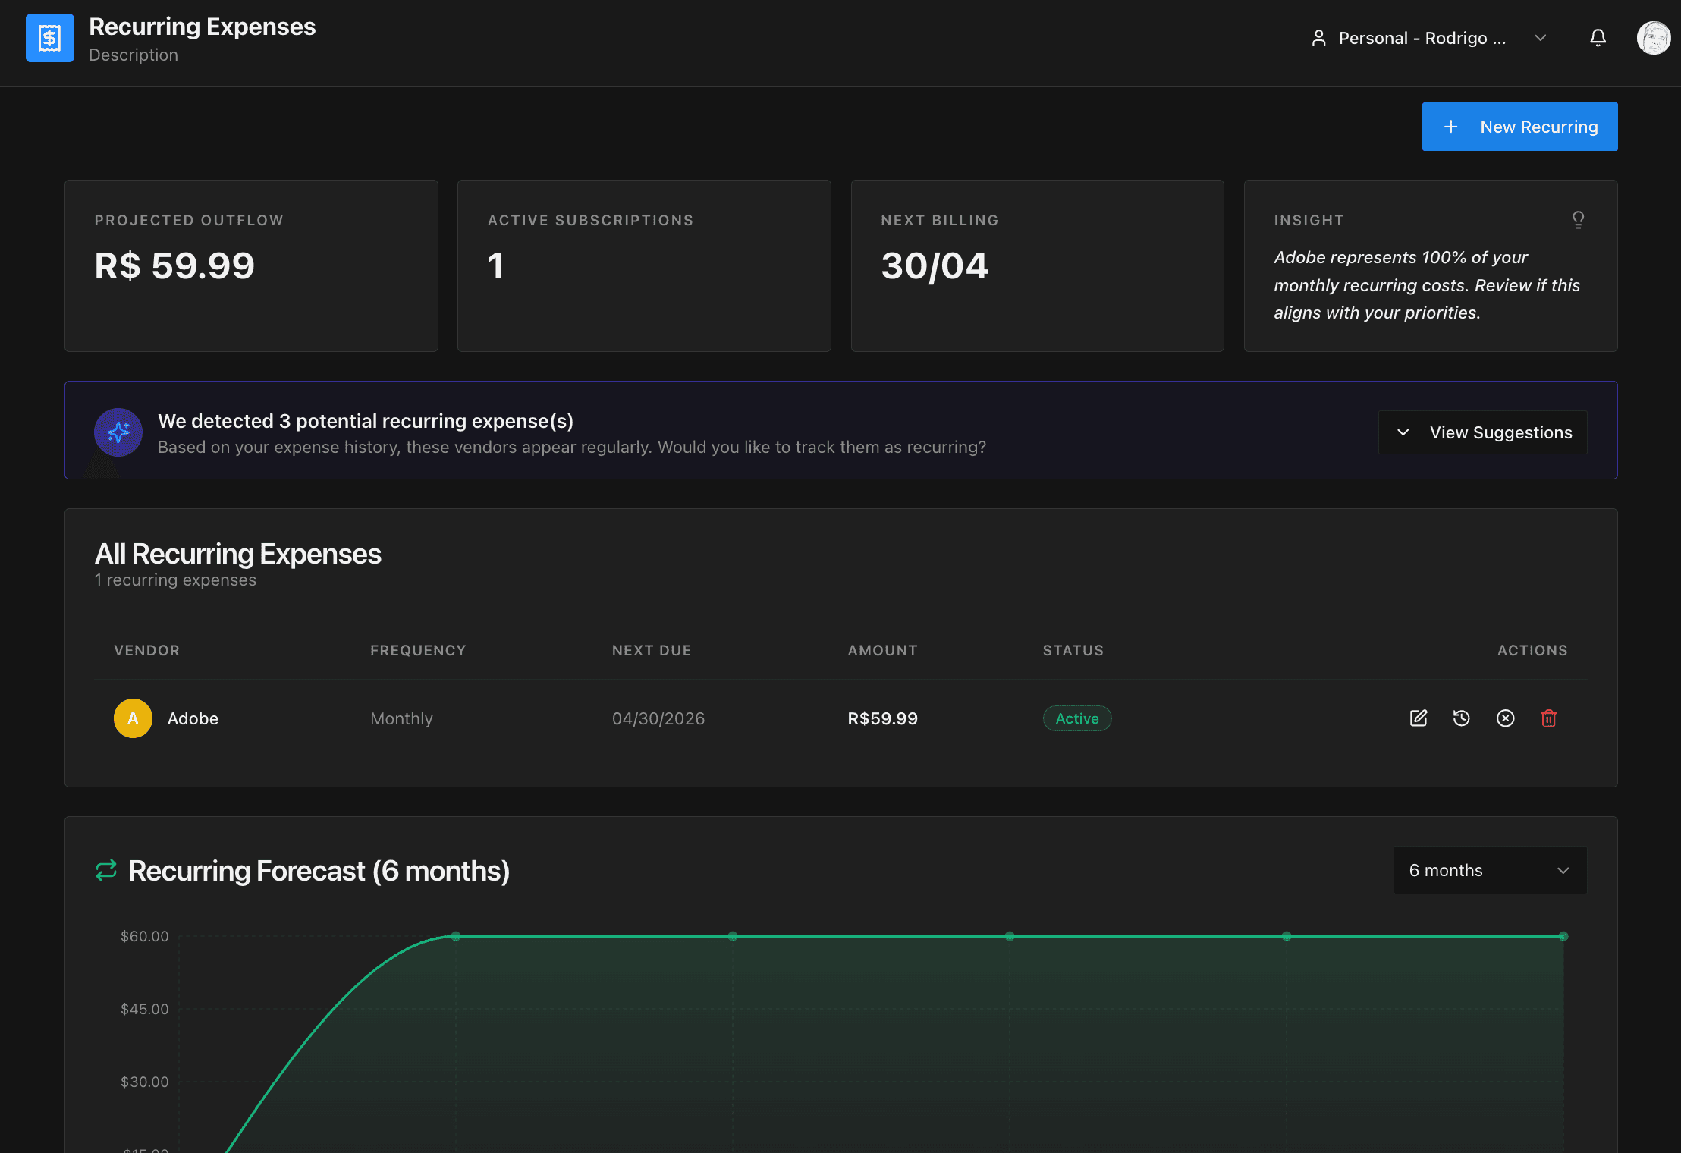View history for the Adobe expense
Image resolution: width=1681 pixels, height=1153 pixels.
[x=1462, y=718]
